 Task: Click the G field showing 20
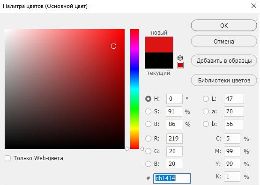174,151
